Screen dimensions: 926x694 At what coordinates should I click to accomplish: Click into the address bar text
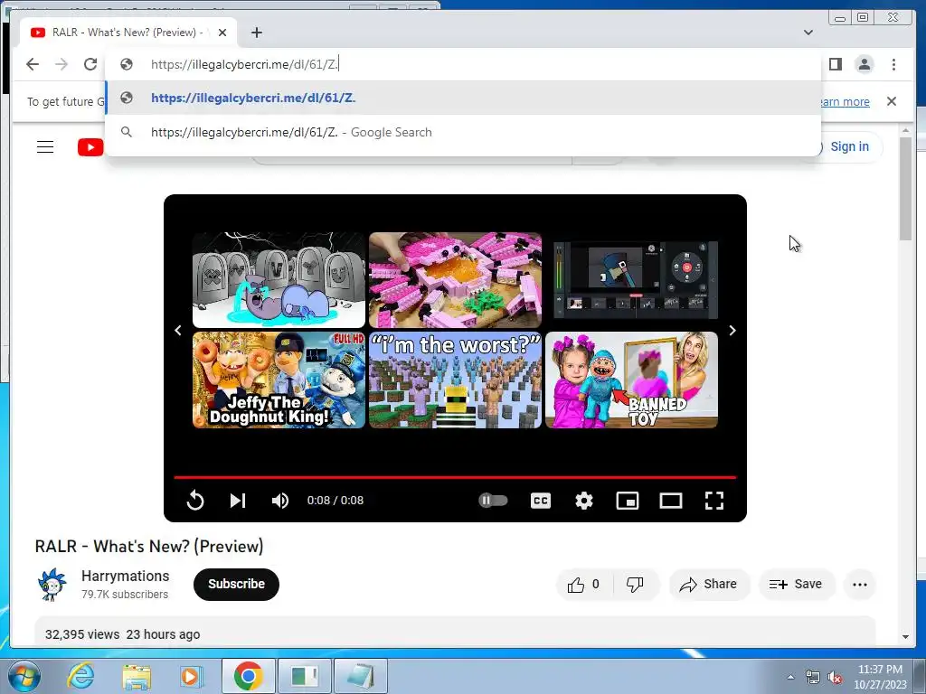pyautogui.click(x=244, y=64)
